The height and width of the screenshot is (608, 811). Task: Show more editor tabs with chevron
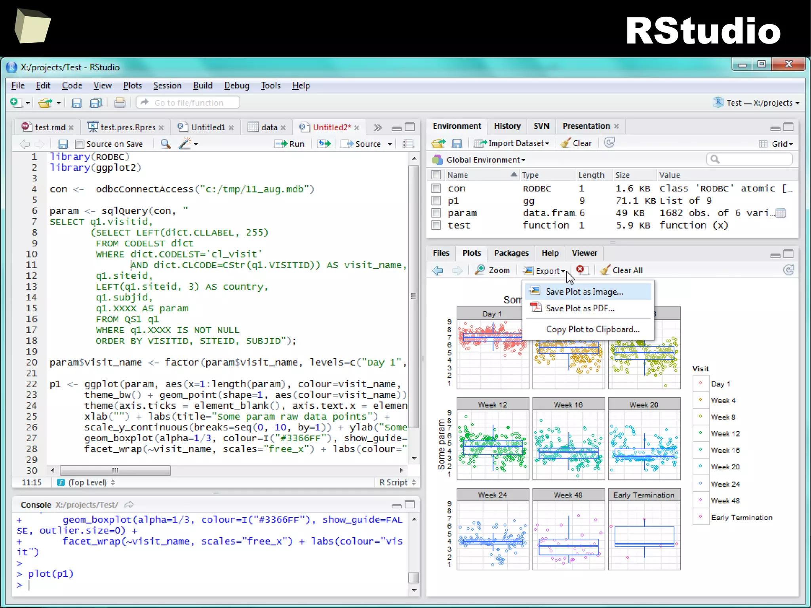coord(377,128)
